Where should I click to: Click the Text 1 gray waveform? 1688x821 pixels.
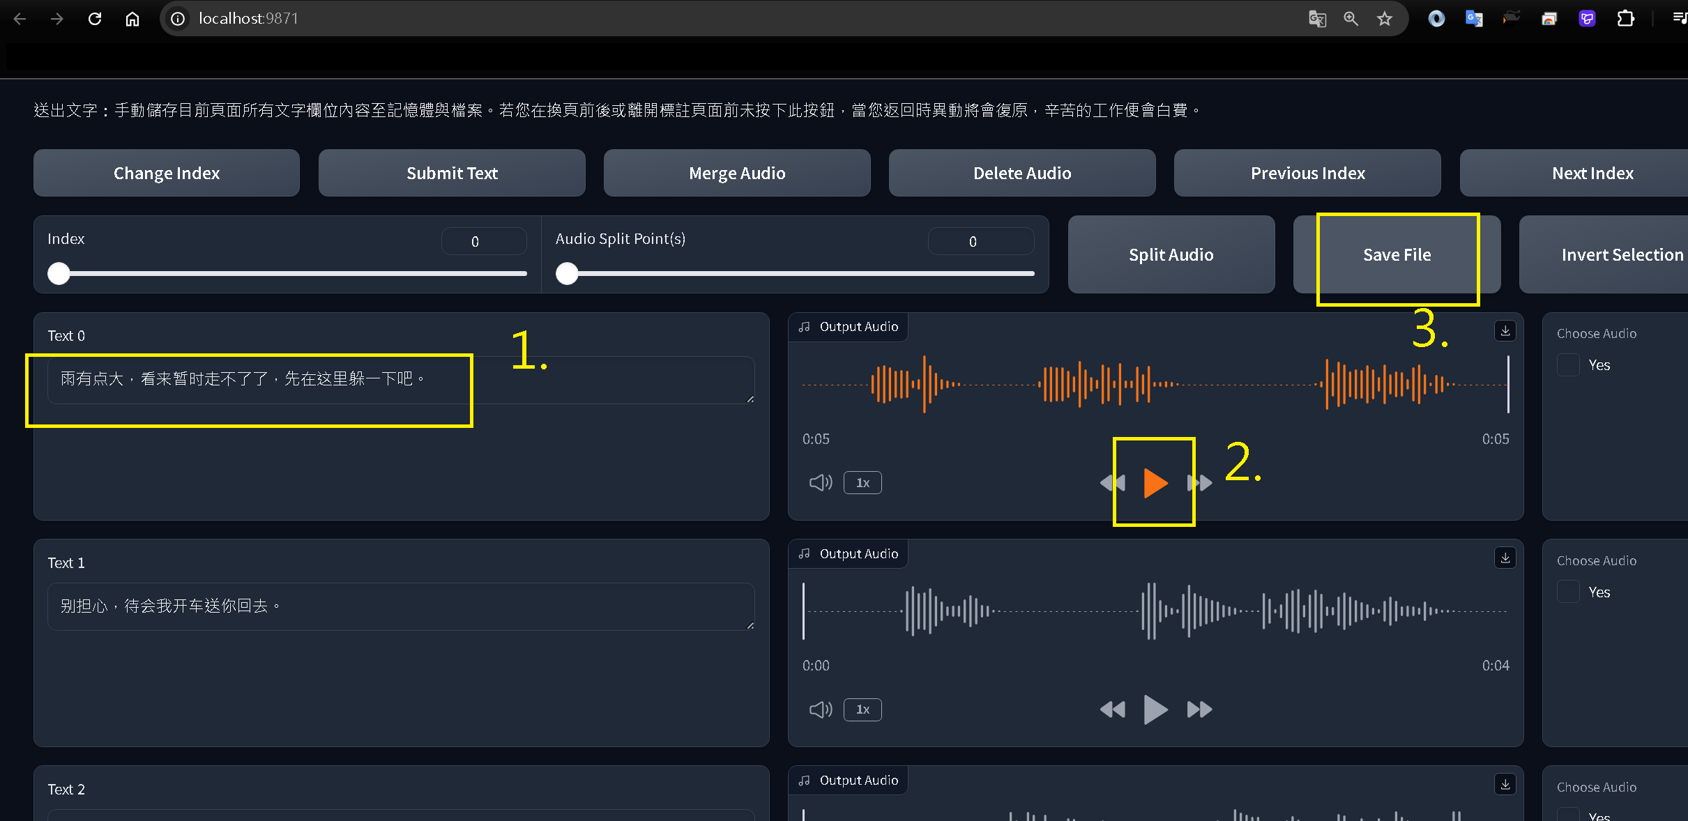(x=1155, y=611)
